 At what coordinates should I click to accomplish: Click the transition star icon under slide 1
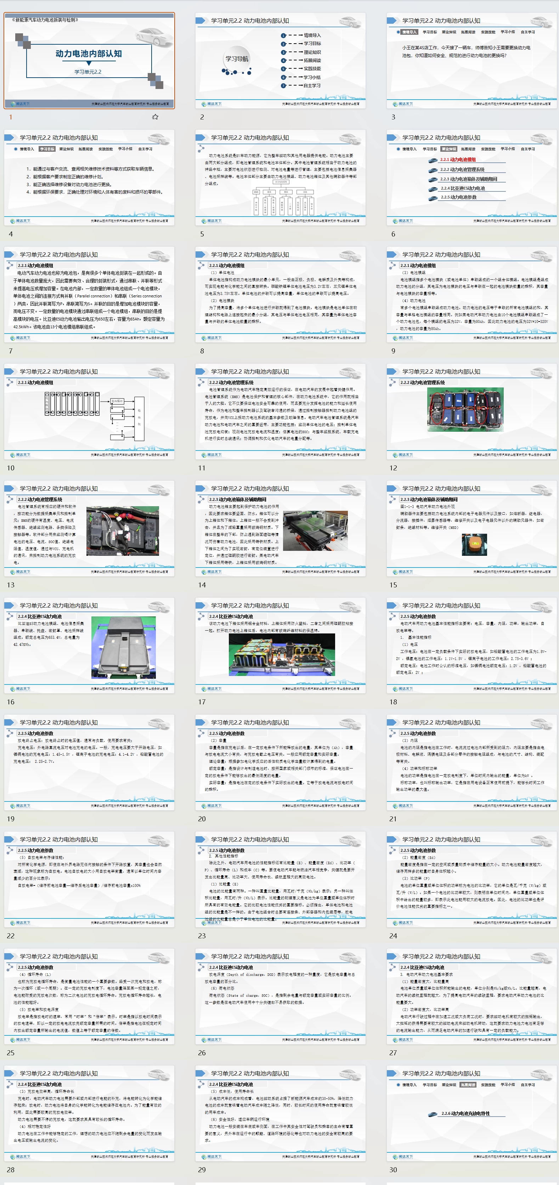tap(156, 117)
